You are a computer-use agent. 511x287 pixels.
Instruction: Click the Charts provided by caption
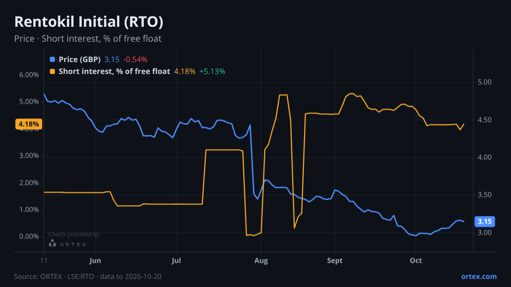click(74, 234)
